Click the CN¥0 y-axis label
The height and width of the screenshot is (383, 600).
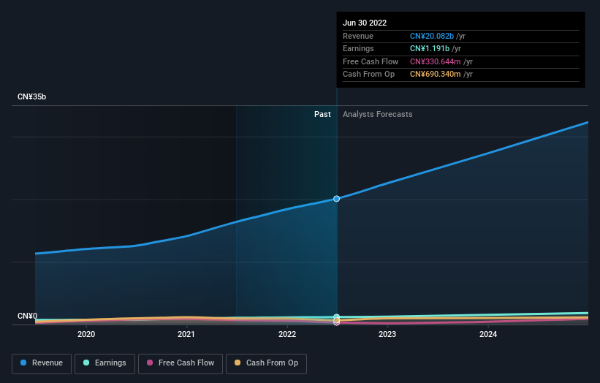coord(27,316)
